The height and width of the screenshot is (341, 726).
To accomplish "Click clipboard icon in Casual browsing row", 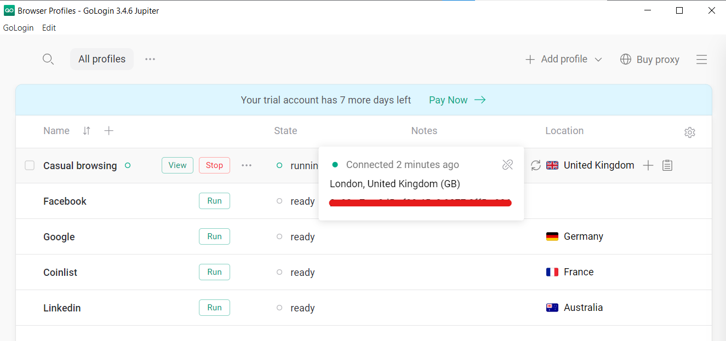I will [667, 165].
